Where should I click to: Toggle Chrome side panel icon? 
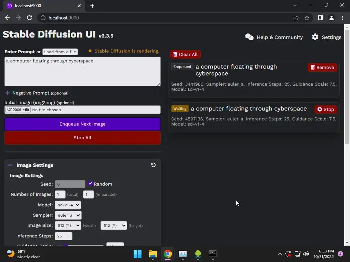321,18
